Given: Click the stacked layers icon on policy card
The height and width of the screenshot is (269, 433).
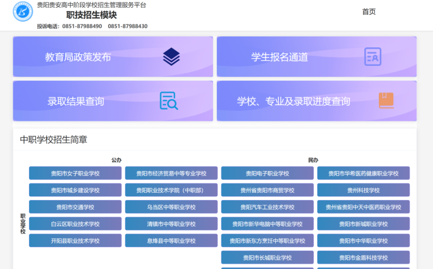Looking at the screenshot, I should point(171,57).
